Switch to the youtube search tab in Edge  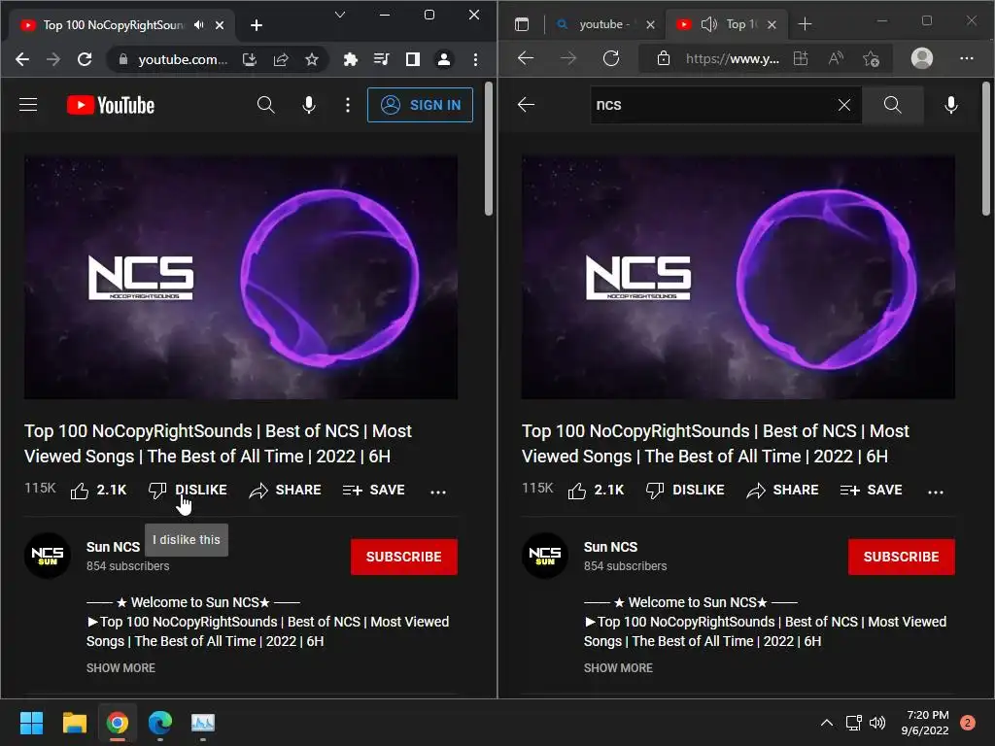click(602, 24)
